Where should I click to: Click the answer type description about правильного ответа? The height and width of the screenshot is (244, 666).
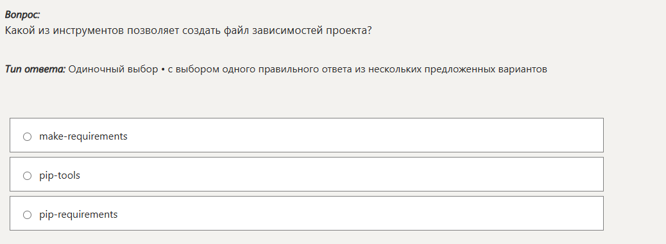(357, 69)
